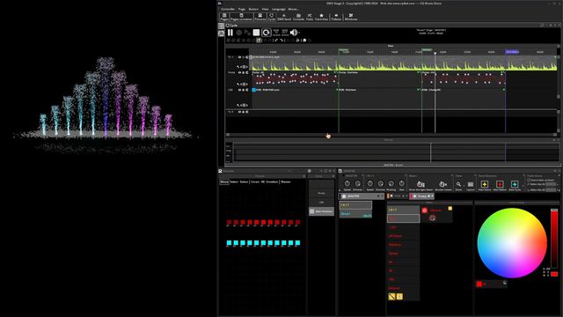563x317 pixels.
Task: Open the DMX level window
Action: 284,17
